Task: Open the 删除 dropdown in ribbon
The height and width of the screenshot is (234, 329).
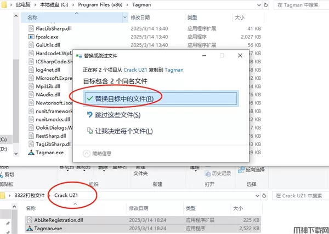Action: (x=104, y=171)
